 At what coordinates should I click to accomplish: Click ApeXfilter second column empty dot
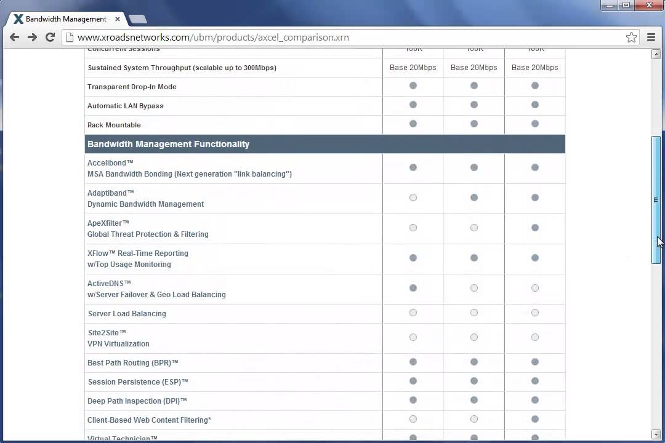pyautogui.click(x=474, y=228)
